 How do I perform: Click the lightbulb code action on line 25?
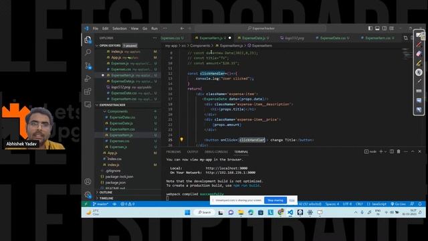(181, 140)
